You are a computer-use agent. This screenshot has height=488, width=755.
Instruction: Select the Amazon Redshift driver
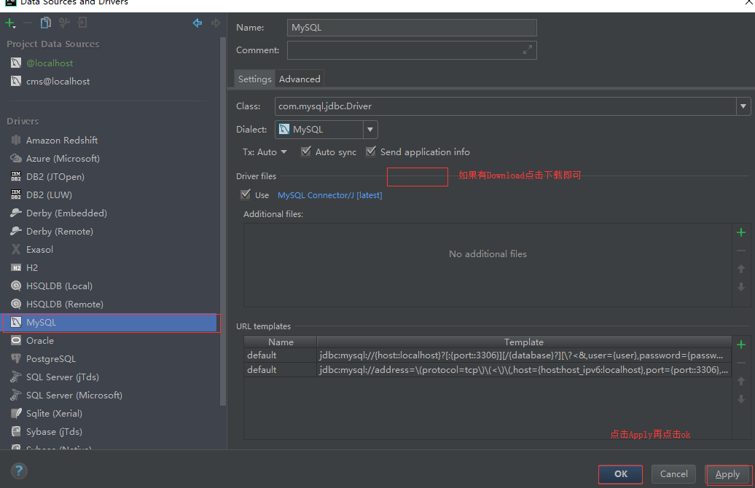[62, 140]
